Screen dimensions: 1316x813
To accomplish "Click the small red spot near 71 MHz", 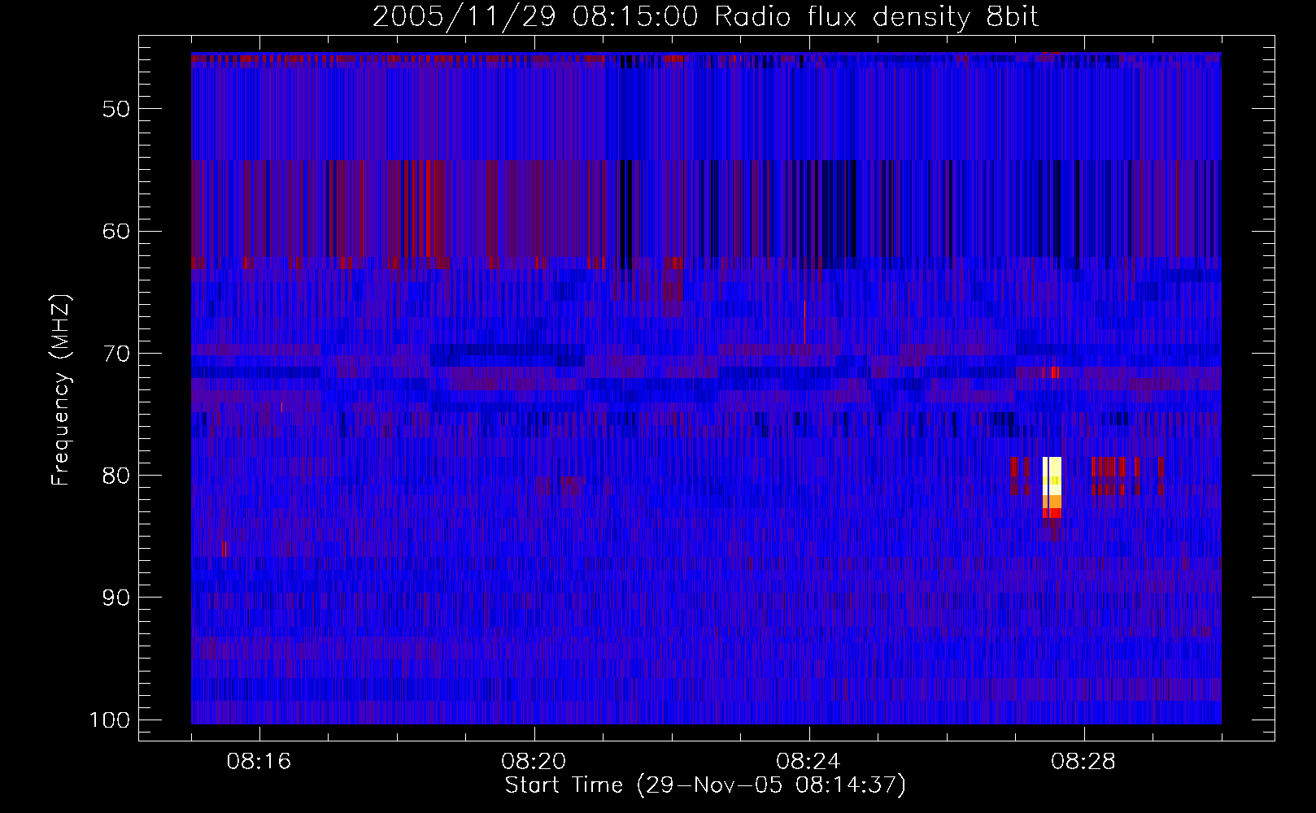I will coord(1051,372).
